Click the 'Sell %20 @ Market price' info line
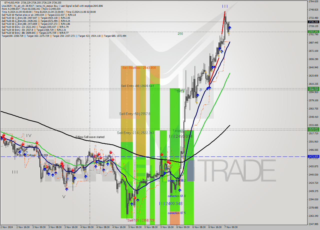Image resolution: width=320 pixels, height=230 pixels. point(38,15)
